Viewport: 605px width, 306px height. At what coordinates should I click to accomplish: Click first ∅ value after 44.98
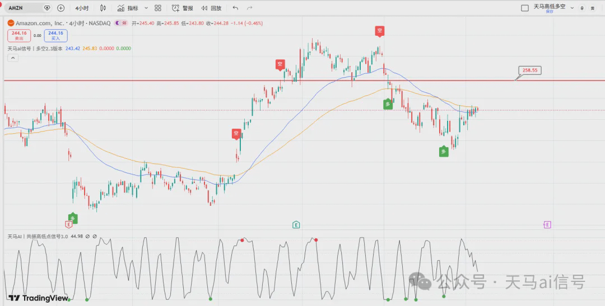point(87,236)
